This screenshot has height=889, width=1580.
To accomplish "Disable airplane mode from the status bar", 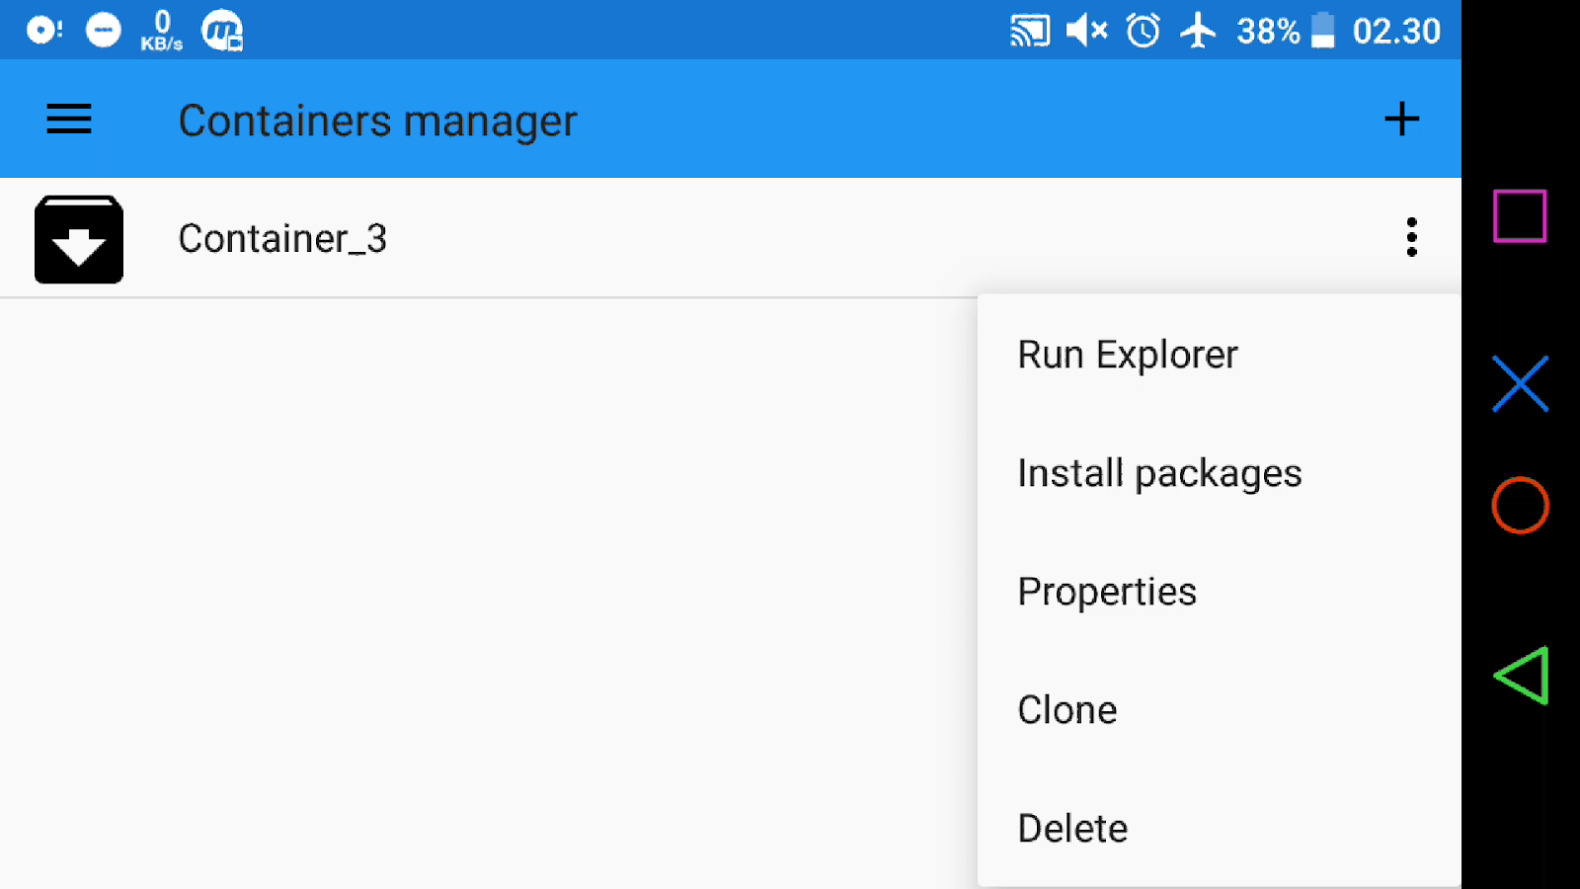I will (x=1198, y=30).
